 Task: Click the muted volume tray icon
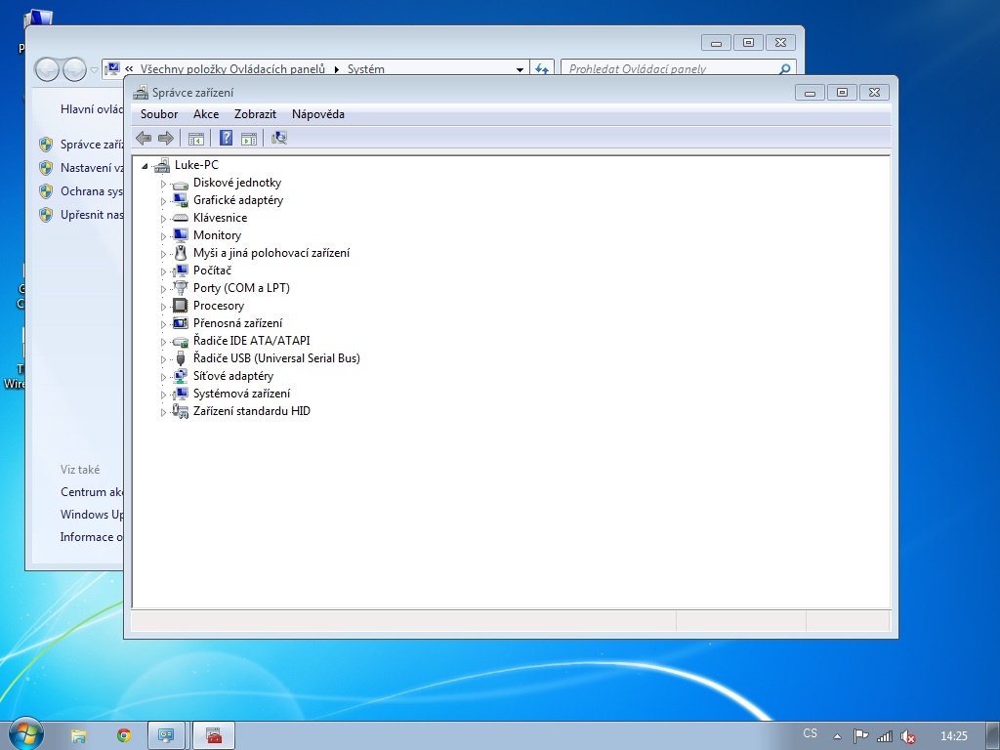[x=908, y=736]
